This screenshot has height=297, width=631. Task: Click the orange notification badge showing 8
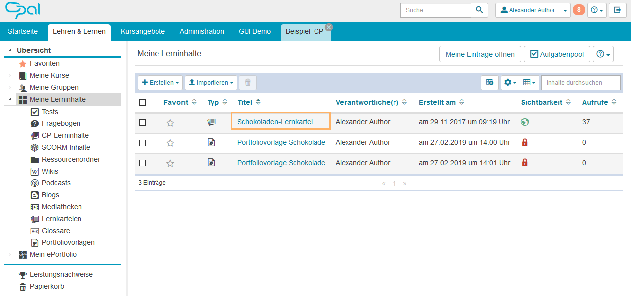579,10
